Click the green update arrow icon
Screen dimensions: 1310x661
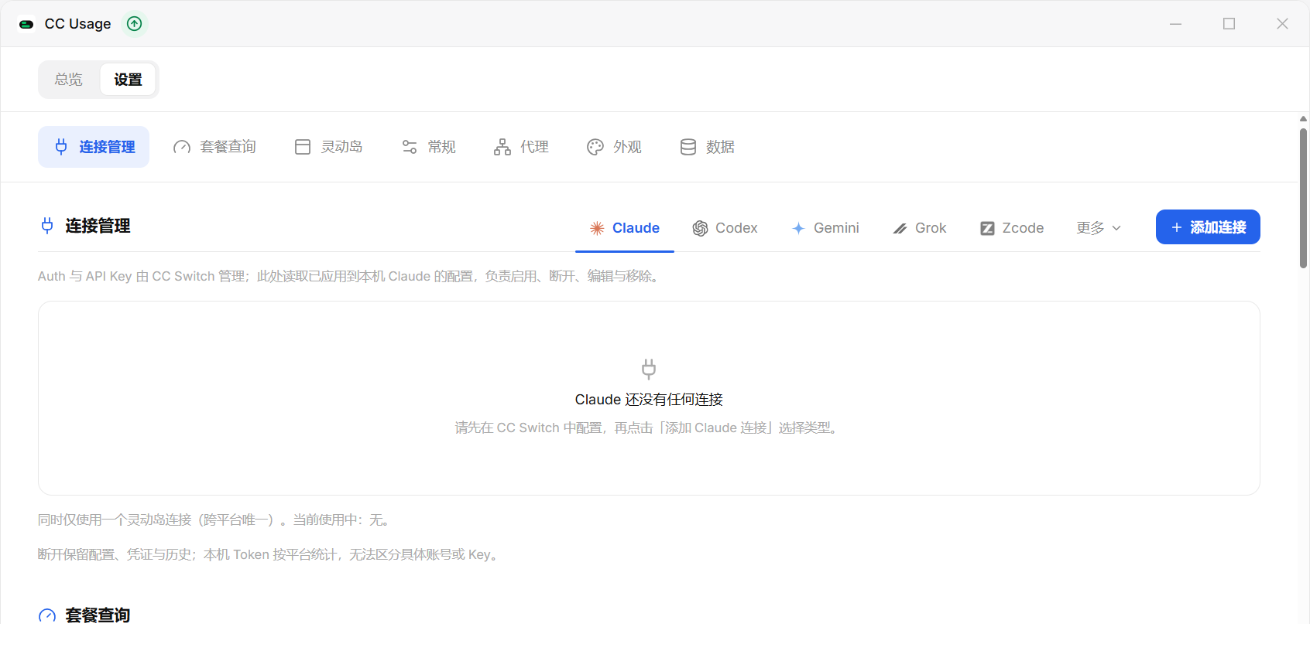pyautogui.click(x=135, y=24)
